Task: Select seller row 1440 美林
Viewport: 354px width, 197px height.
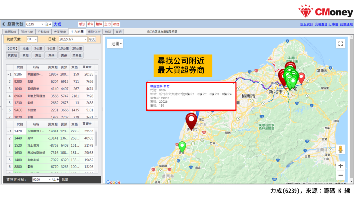Action: point(51,138)
